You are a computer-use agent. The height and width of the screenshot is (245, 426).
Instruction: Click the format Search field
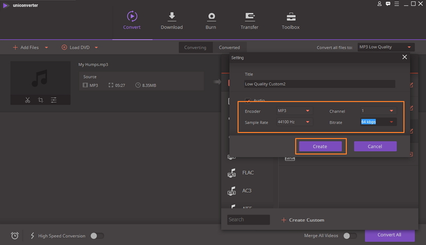click(x=248, y=219)
